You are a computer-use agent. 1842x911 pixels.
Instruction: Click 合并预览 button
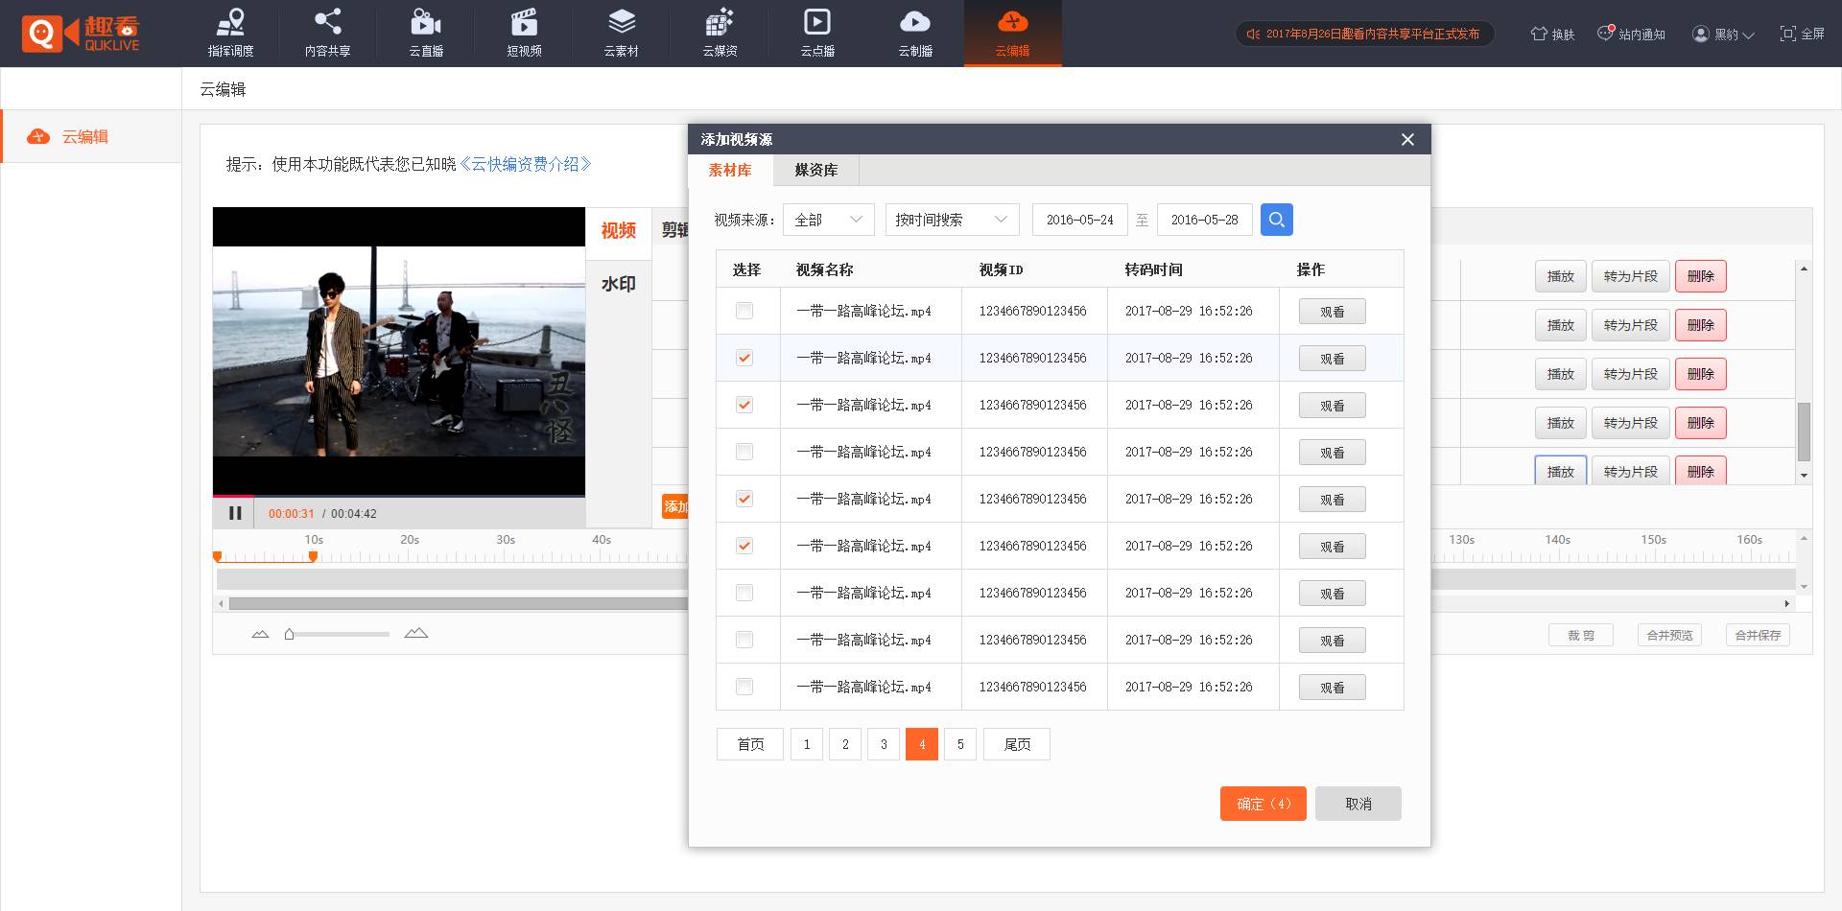pos(1669,635)
